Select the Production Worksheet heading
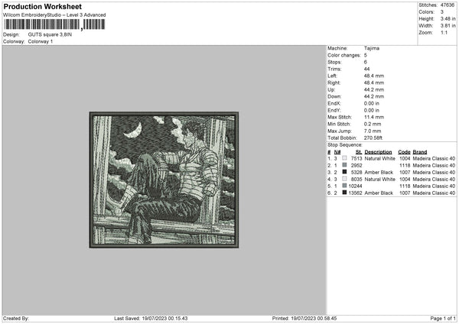 pyautogui.click(x=43, y=6)
